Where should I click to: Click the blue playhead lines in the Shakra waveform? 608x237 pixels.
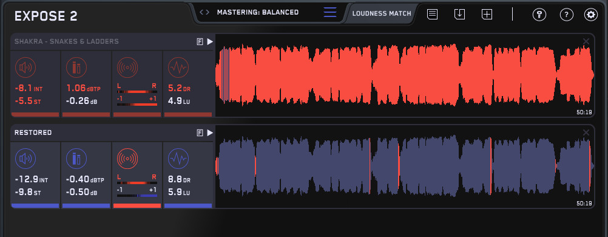pos(225,75)
